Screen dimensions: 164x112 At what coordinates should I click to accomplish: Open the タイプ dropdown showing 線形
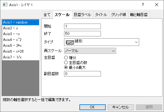pos(101,42)
